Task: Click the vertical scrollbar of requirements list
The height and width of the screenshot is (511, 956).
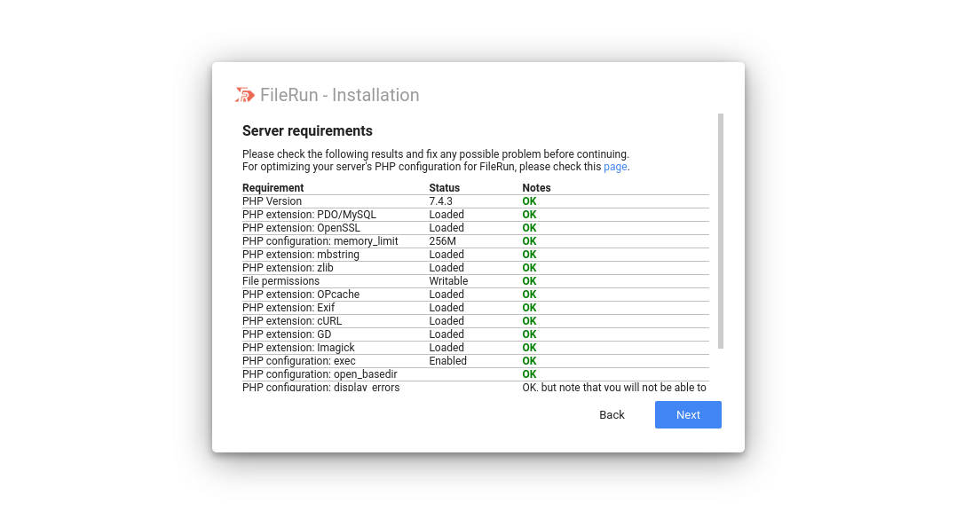Action: [721, 231]
